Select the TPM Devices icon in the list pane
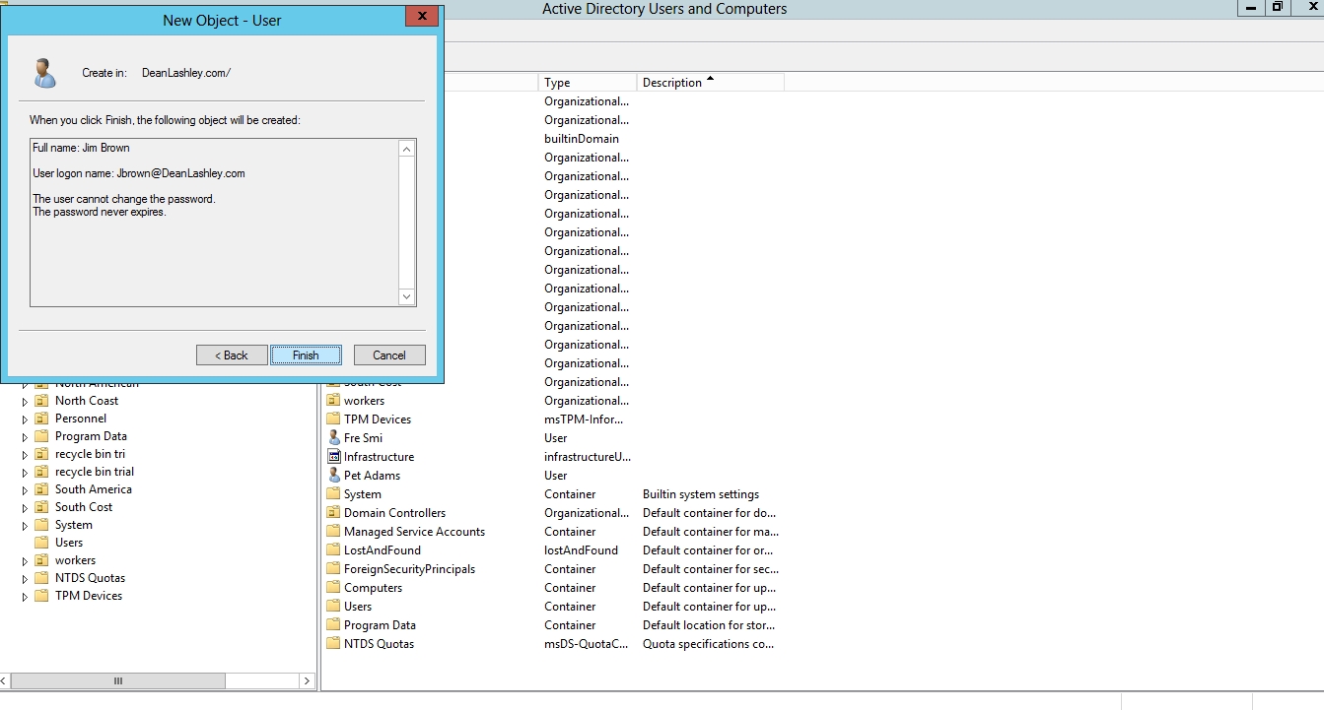 [x=333, y=420]
